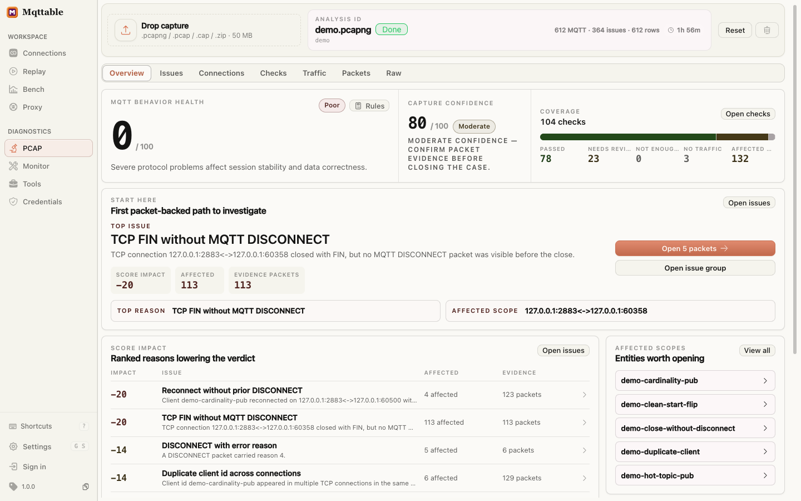Open Connections via its sidebar icon
Viewport: 801px width, 501px height.
pyautogui.click(x=13, y=53)
